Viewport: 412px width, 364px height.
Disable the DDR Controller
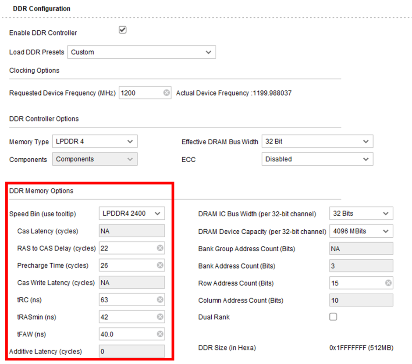pos(123,30)
